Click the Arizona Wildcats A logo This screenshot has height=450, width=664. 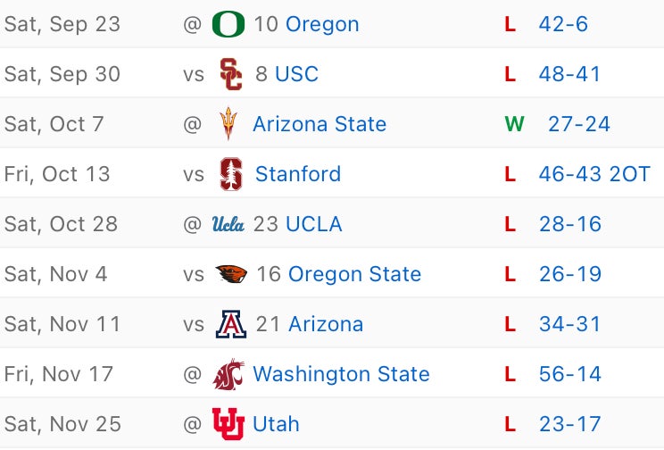(x=230, y=324)
